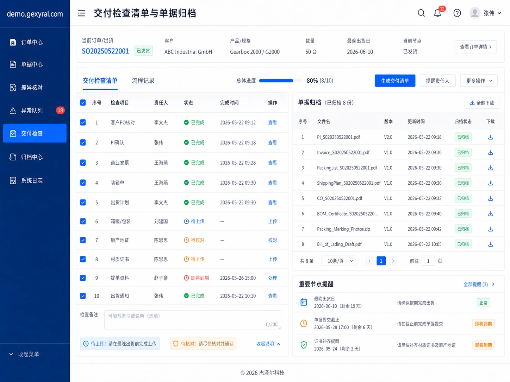Toggle the 箱唛/包装 row checkbox
The height and width of the screenshot is (382, 510).
[x=83, y=221]
